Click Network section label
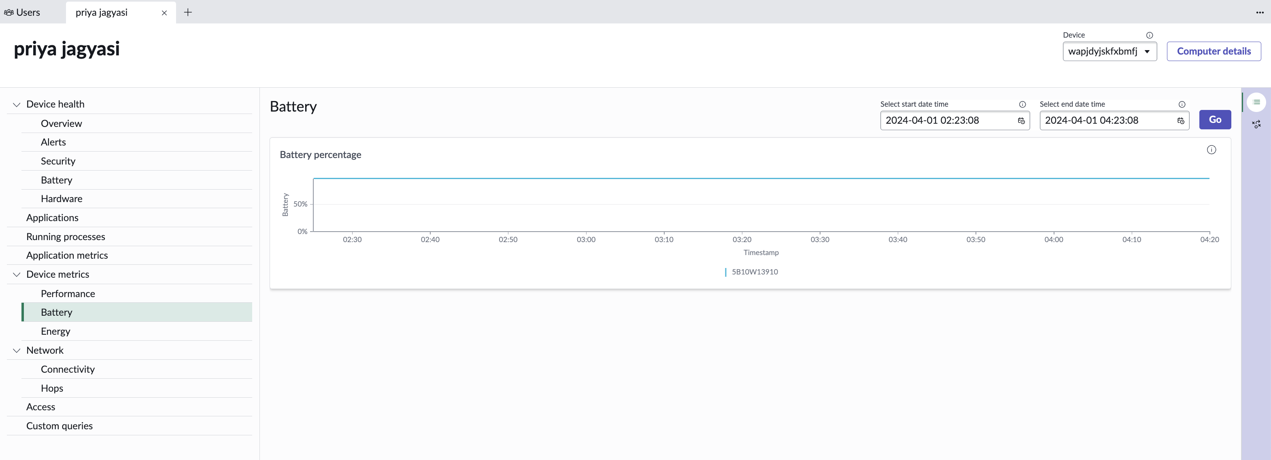Screen dimensions: 1271x460 point(45,350)
